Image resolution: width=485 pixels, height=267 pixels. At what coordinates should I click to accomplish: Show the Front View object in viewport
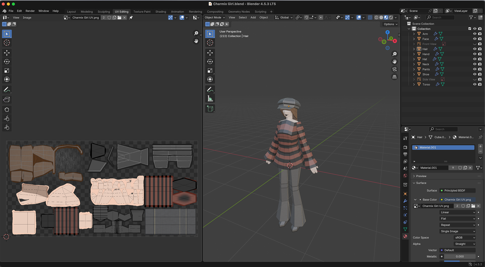[475, 44]
